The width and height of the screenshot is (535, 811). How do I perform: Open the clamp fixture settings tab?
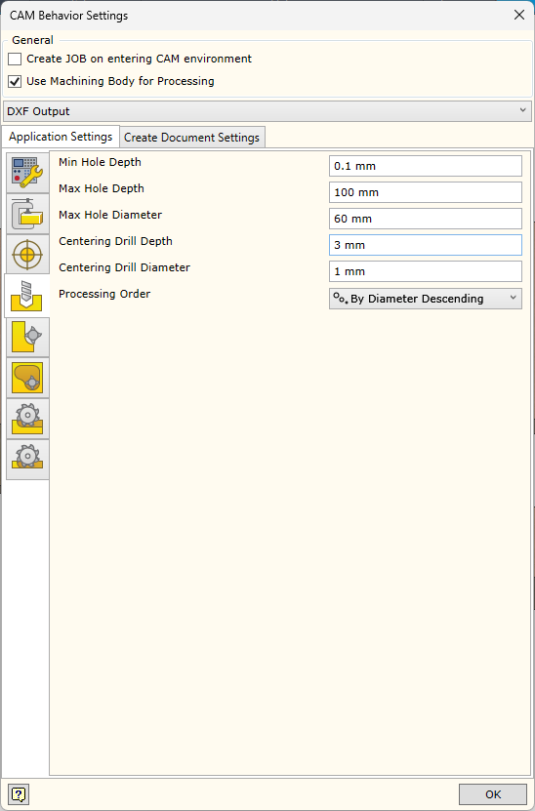click(x=27, y=214)
